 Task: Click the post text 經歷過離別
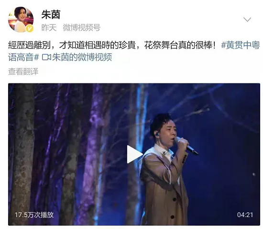[30, 45]
